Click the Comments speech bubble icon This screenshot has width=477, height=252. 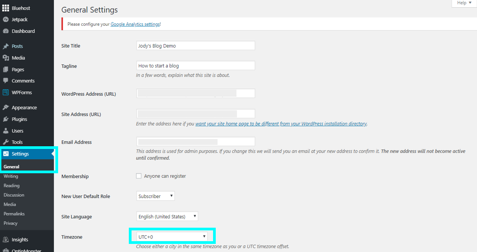(5, 81)
